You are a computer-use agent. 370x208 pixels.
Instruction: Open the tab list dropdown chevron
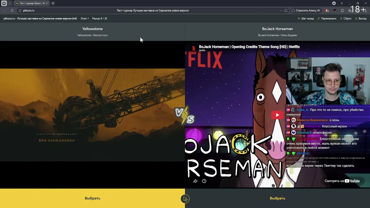point(10,3)
